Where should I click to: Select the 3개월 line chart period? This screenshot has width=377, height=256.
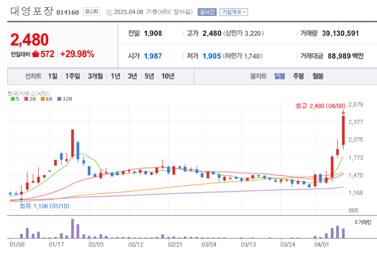tap(95, 76)
